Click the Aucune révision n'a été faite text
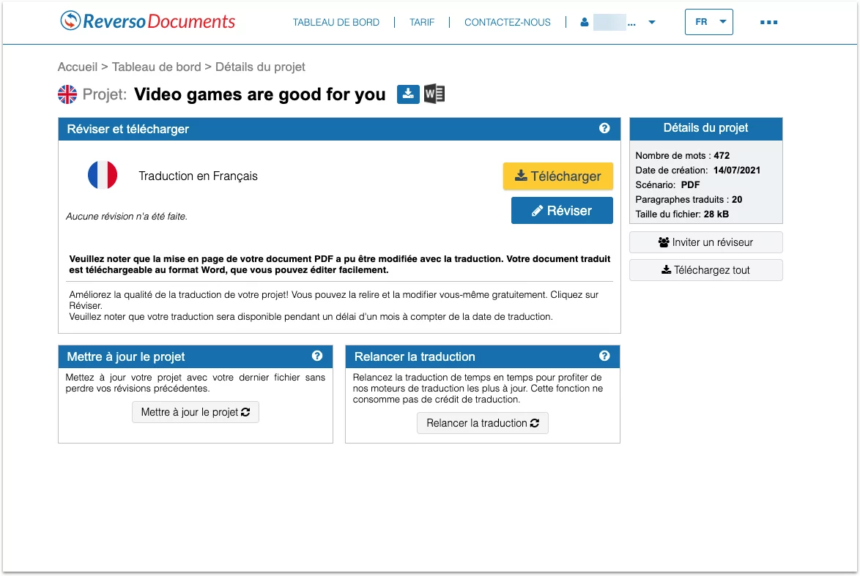Screen dimensions: 860x576 tap(127, 217)
